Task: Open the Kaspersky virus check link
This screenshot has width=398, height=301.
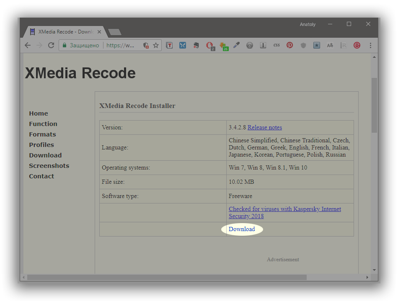Action: pyautogui.click(x=284, y=212)
